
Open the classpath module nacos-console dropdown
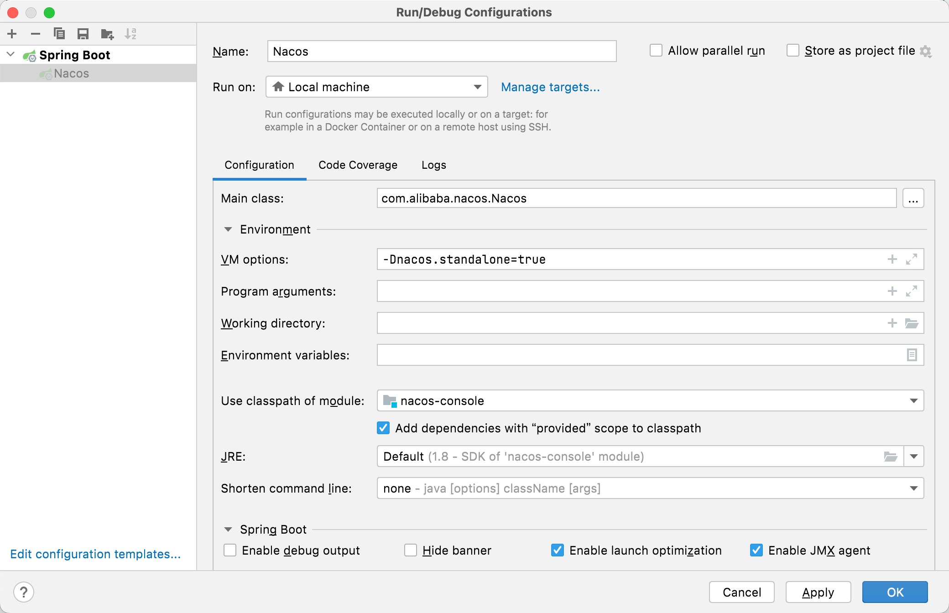pos(651,400)
